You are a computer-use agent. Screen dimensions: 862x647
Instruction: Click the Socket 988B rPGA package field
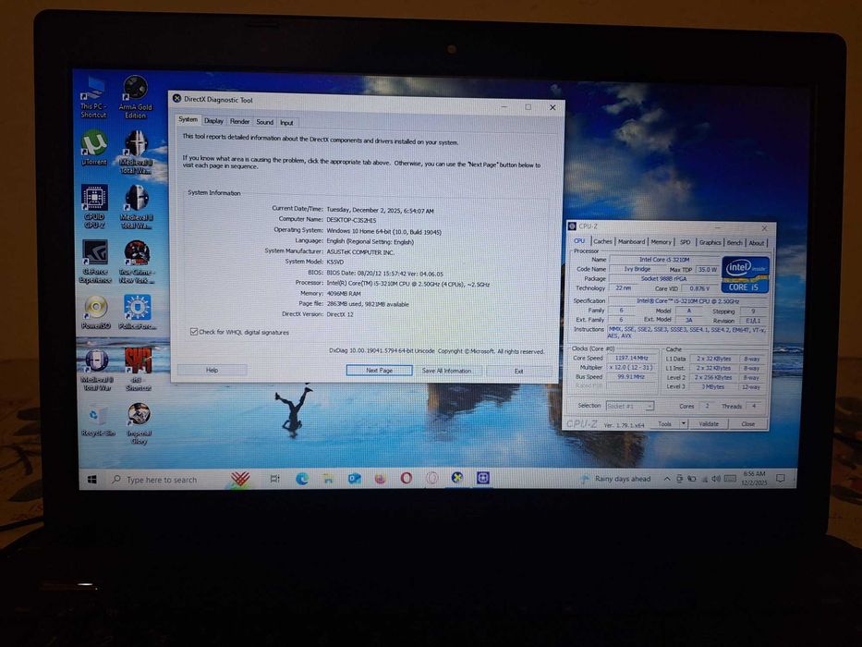pos(663,278)
